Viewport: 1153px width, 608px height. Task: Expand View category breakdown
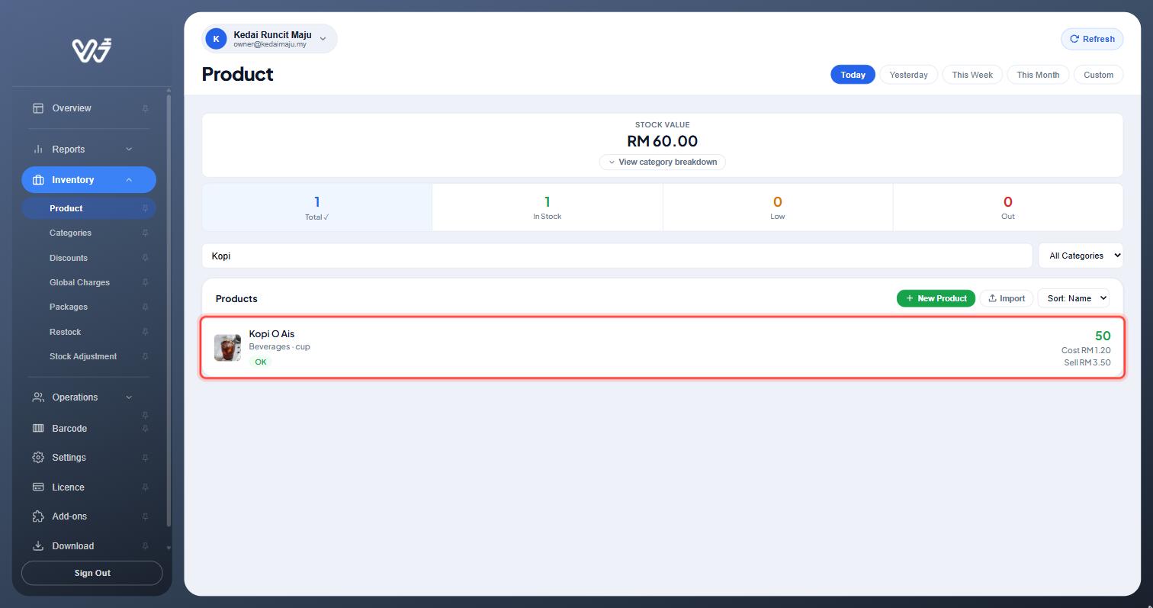pos(662,162)
